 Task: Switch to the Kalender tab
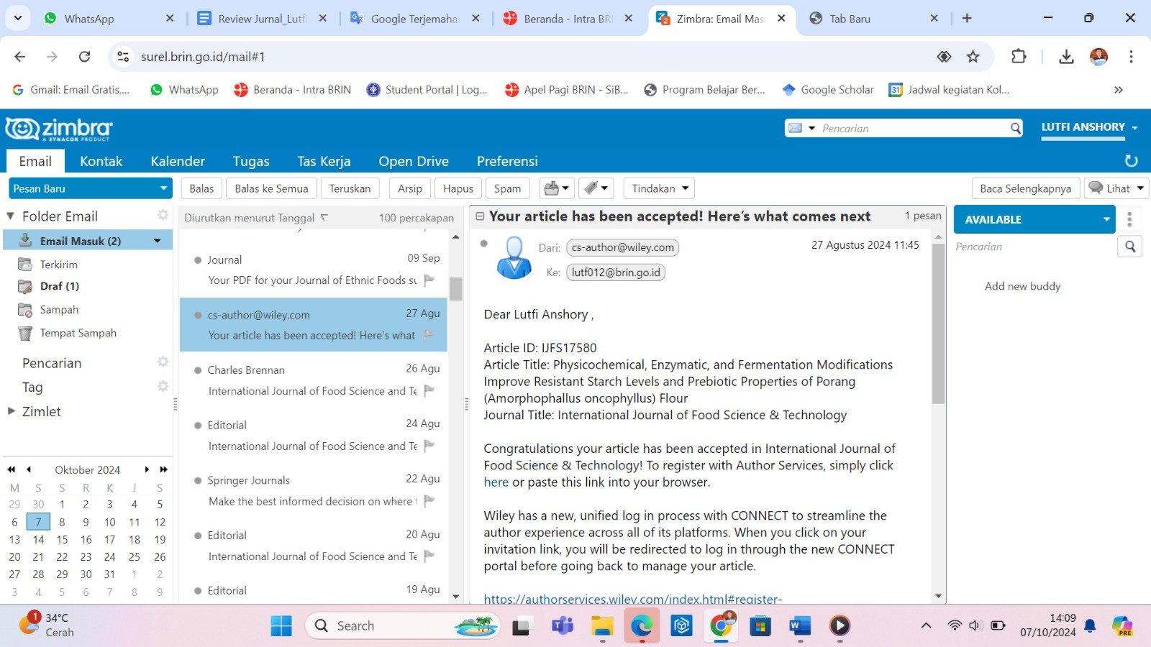pyautogui.click(x=178, y=161)
